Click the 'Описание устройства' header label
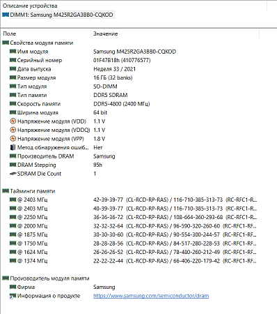The width and height of the screenshot is (277, 314). coord(30,6)
